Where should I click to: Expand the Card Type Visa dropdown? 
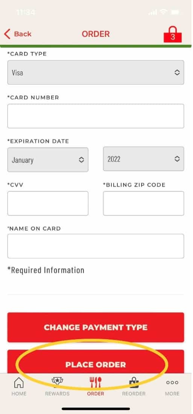[96, 72]
